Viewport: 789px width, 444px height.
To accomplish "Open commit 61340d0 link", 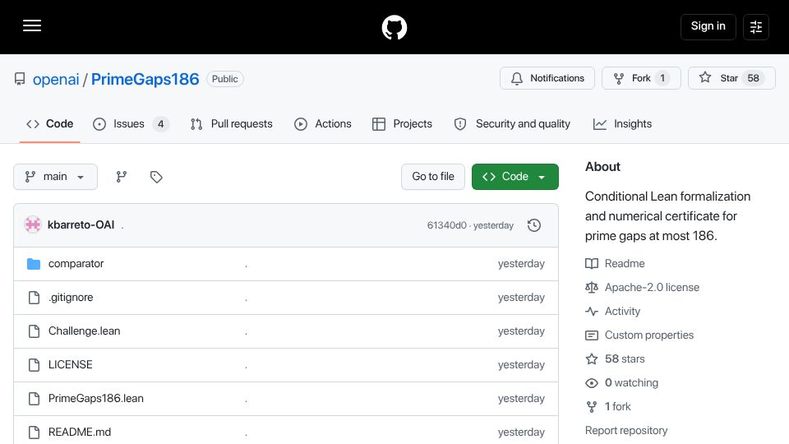I will pyautogui.click(x=447, y=225).
